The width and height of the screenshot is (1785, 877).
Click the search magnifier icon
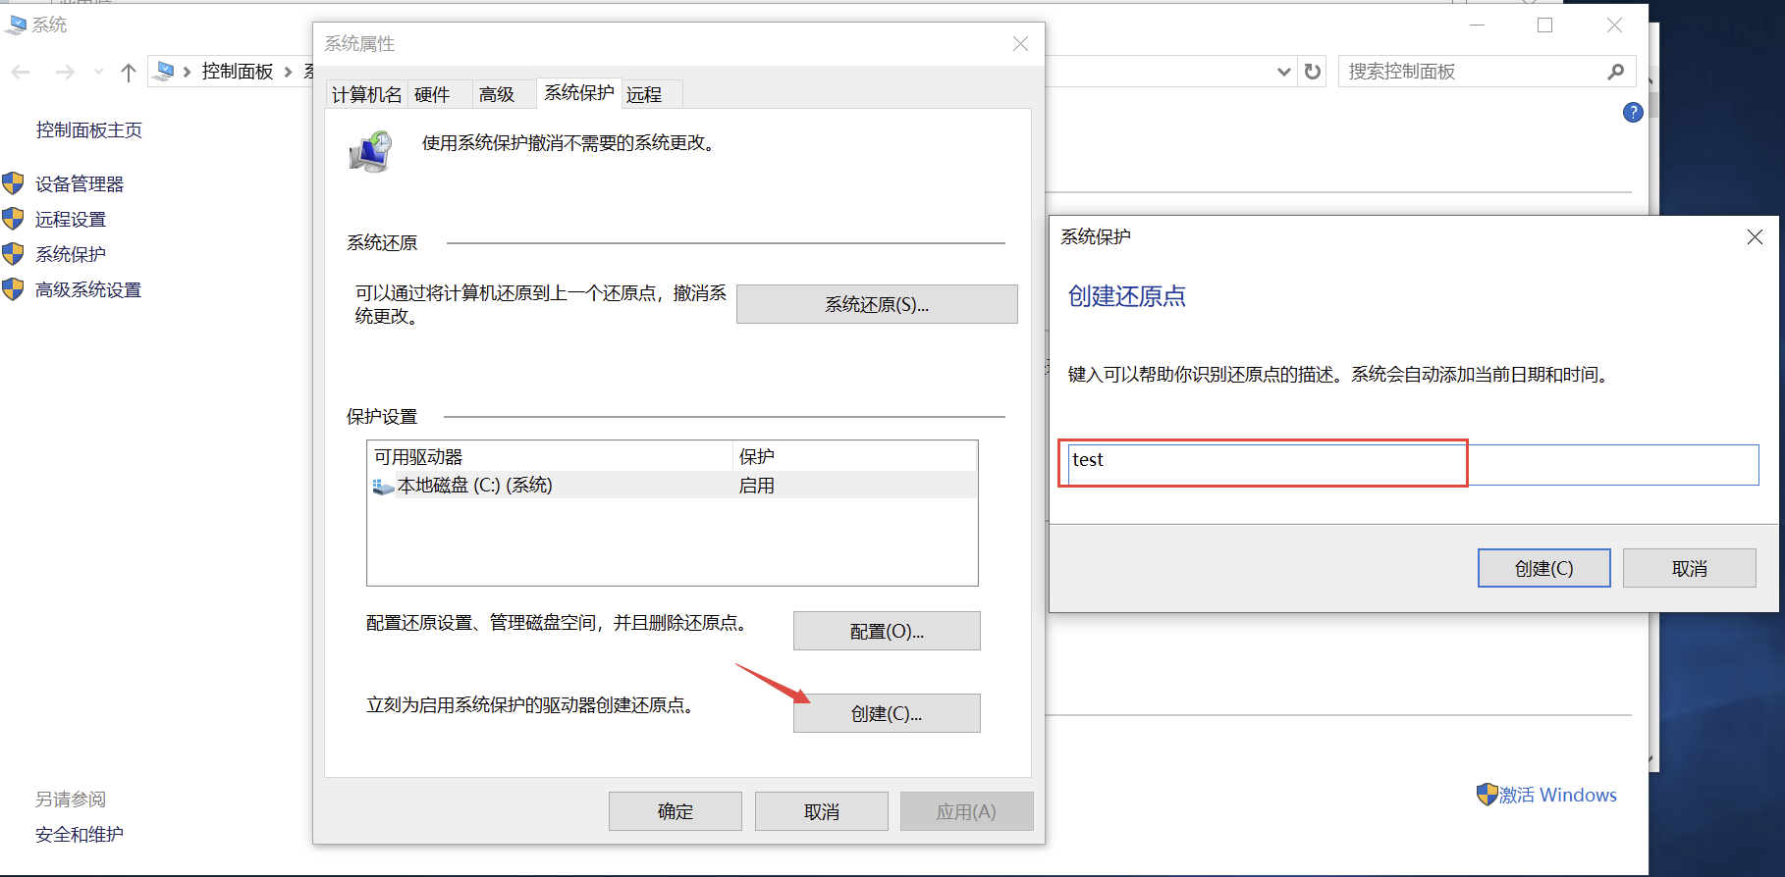tap(1616, 72)
